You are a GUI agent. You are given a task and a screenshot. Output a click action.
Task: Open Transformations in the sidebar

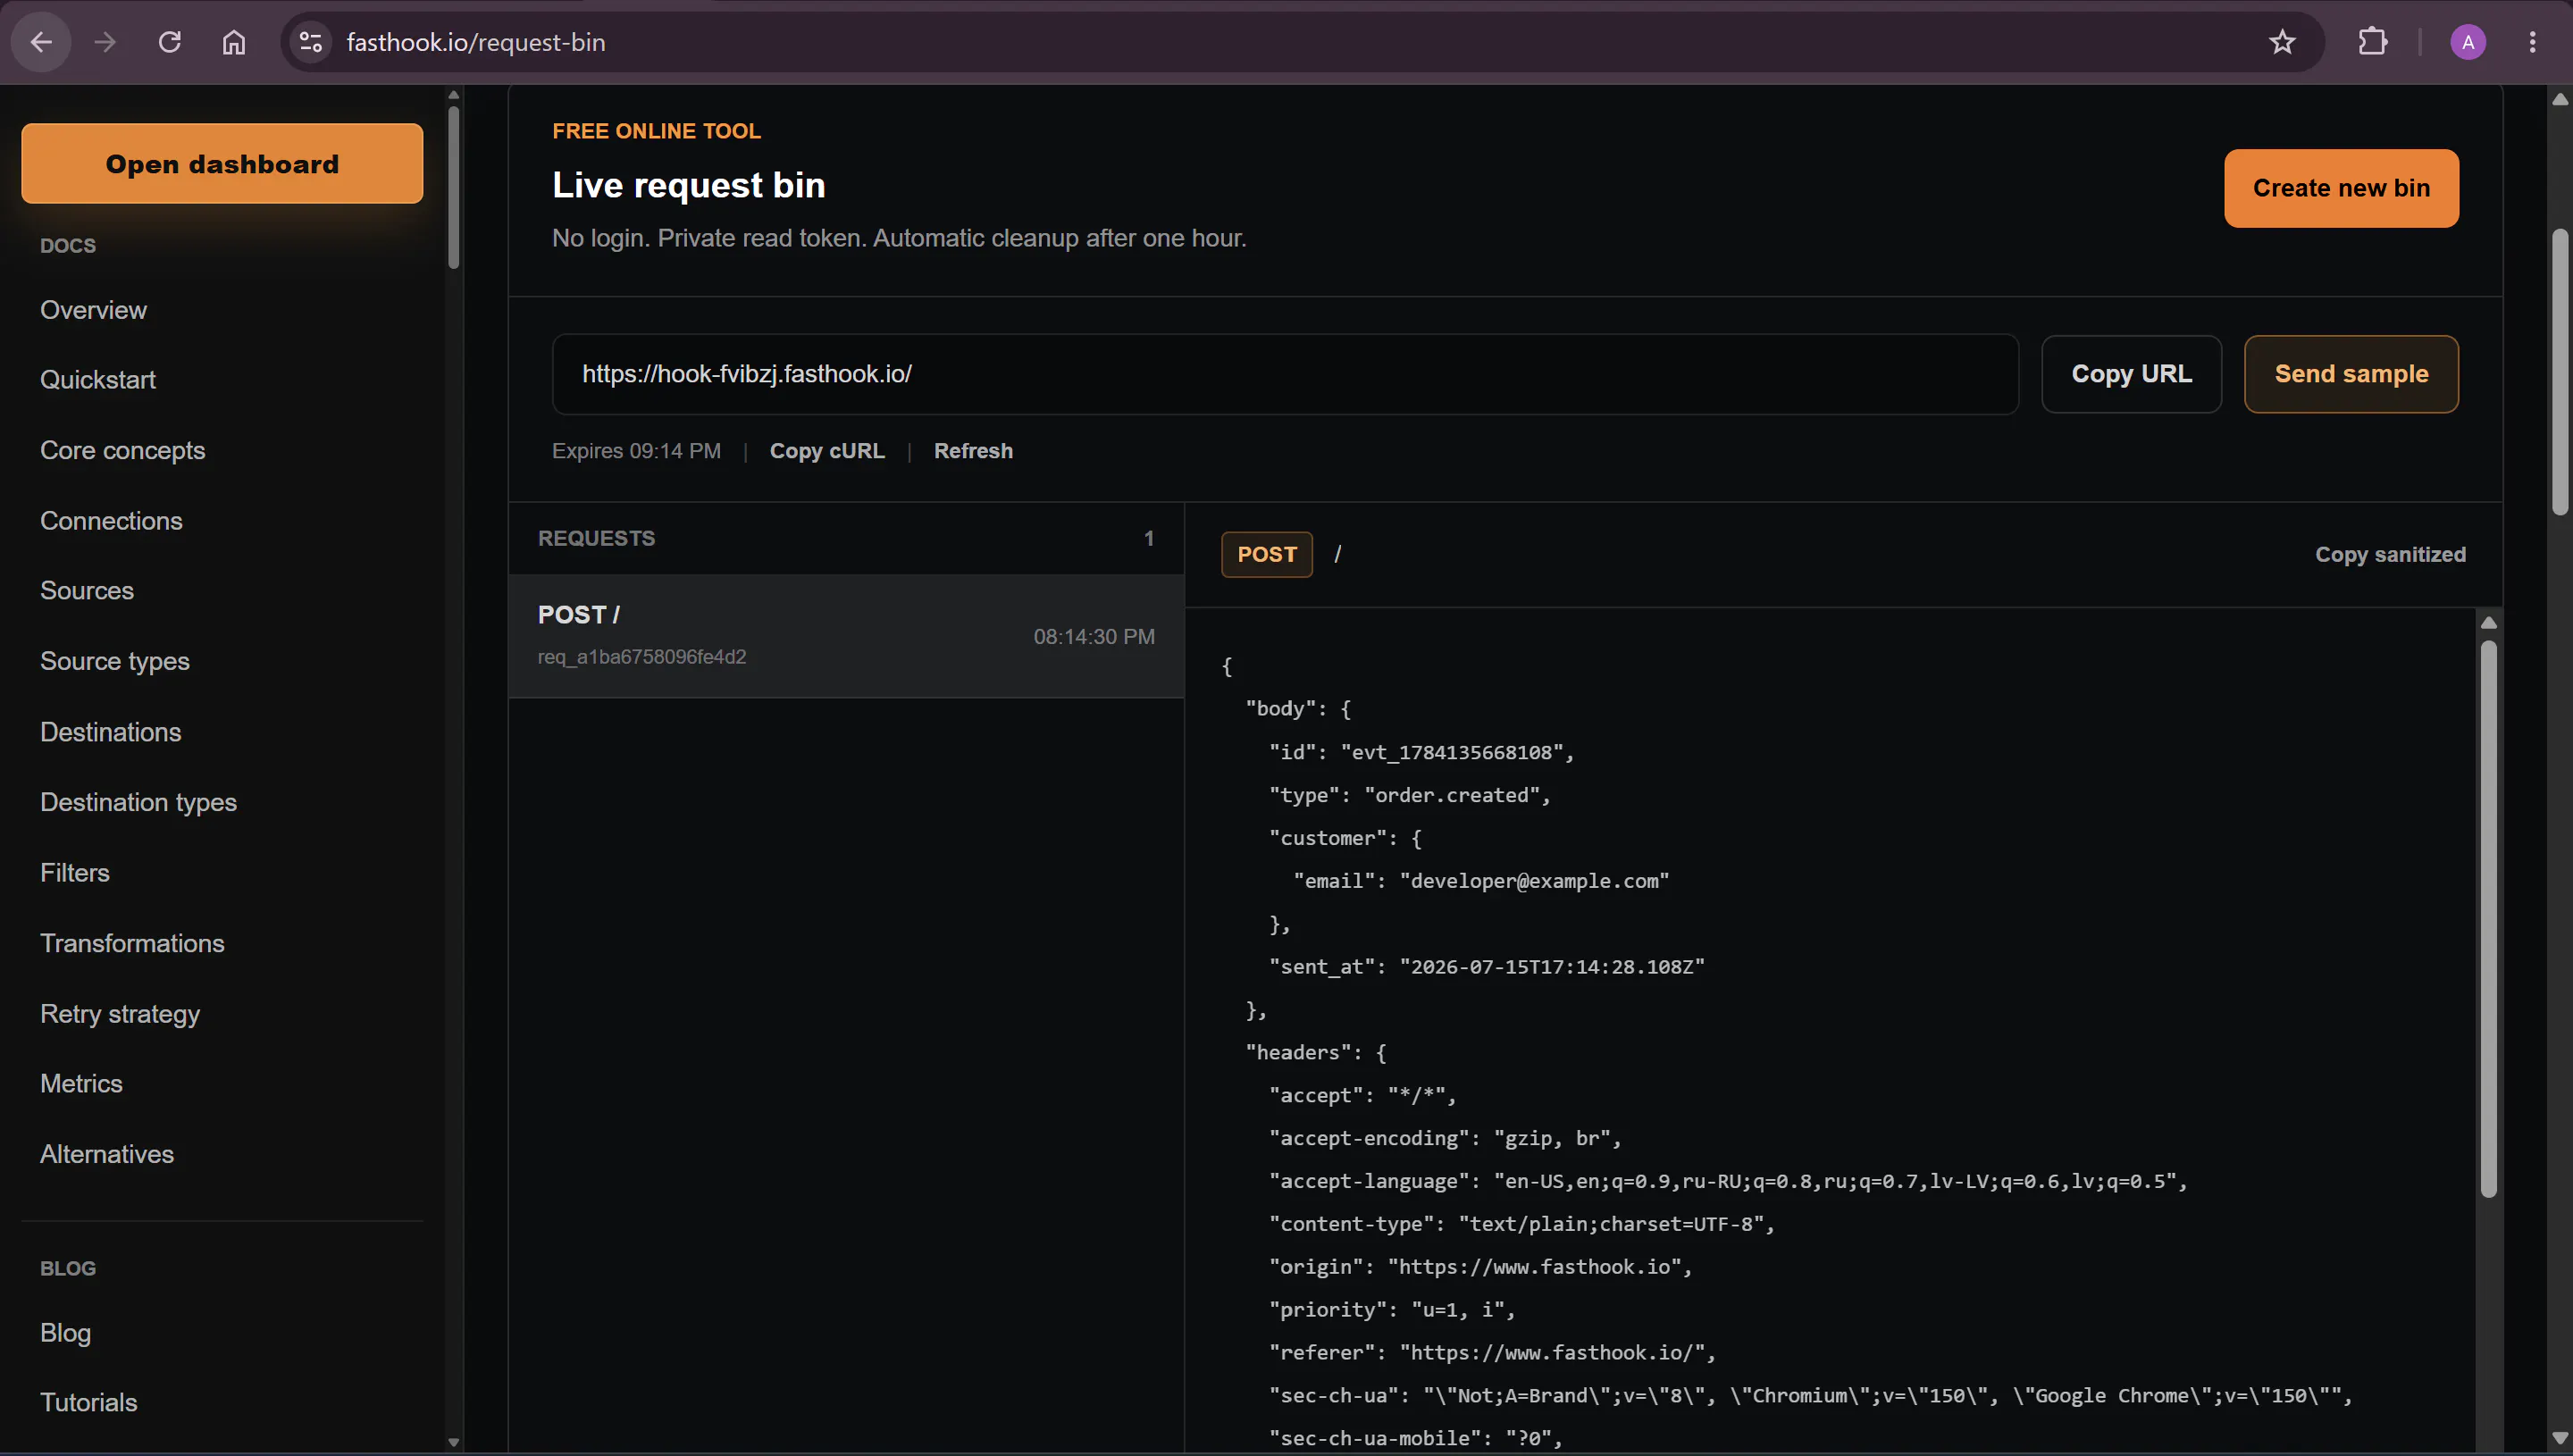pos(132,943)
